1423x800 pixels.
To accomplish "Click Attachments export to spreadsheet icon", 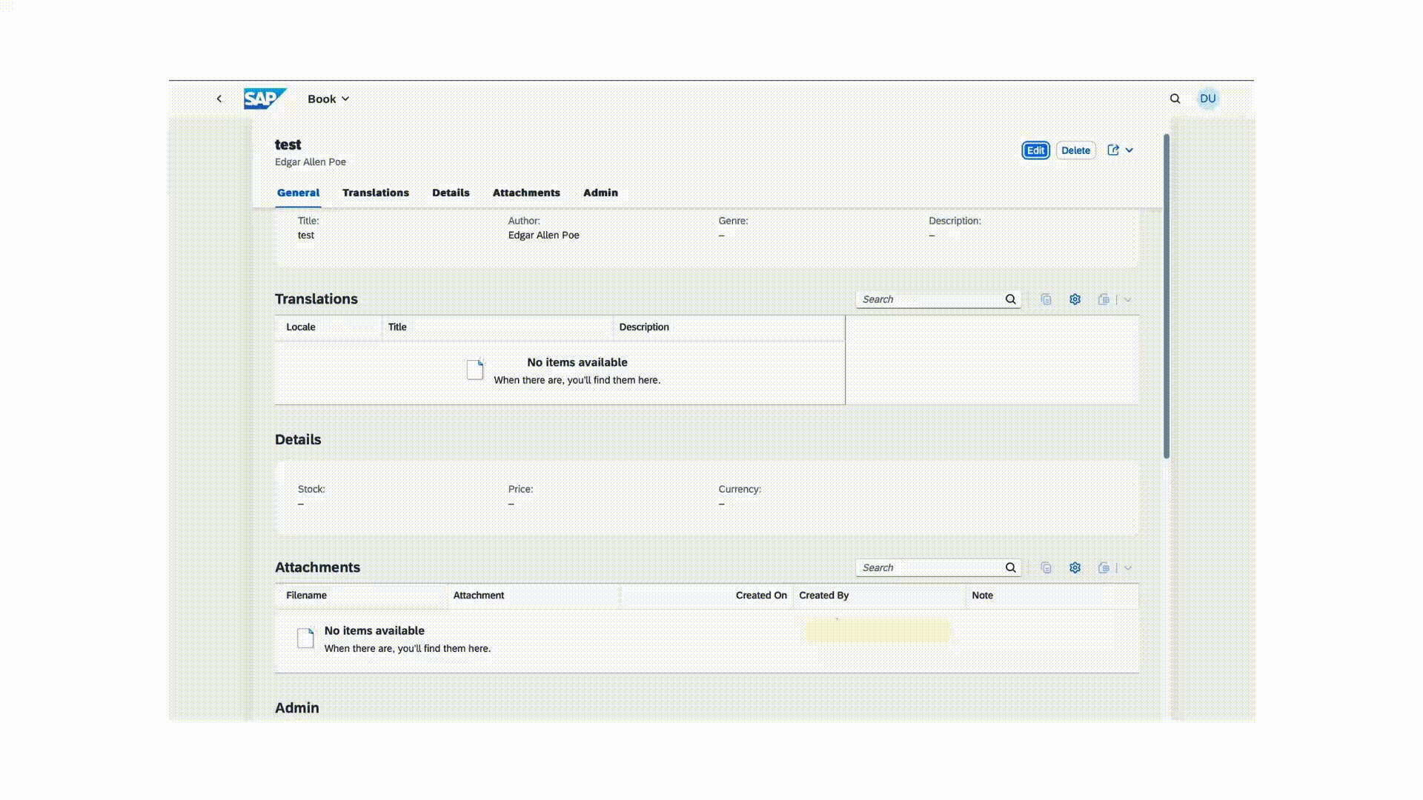I will [x=1104, y=567].
